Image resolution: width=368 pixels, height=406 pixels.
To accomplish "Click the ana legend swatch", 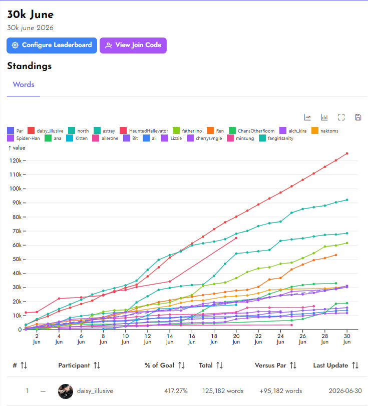I will 48,138.
